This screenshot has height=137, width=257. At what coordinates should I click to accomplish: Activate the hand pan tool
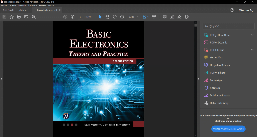[x=107, y=17]
